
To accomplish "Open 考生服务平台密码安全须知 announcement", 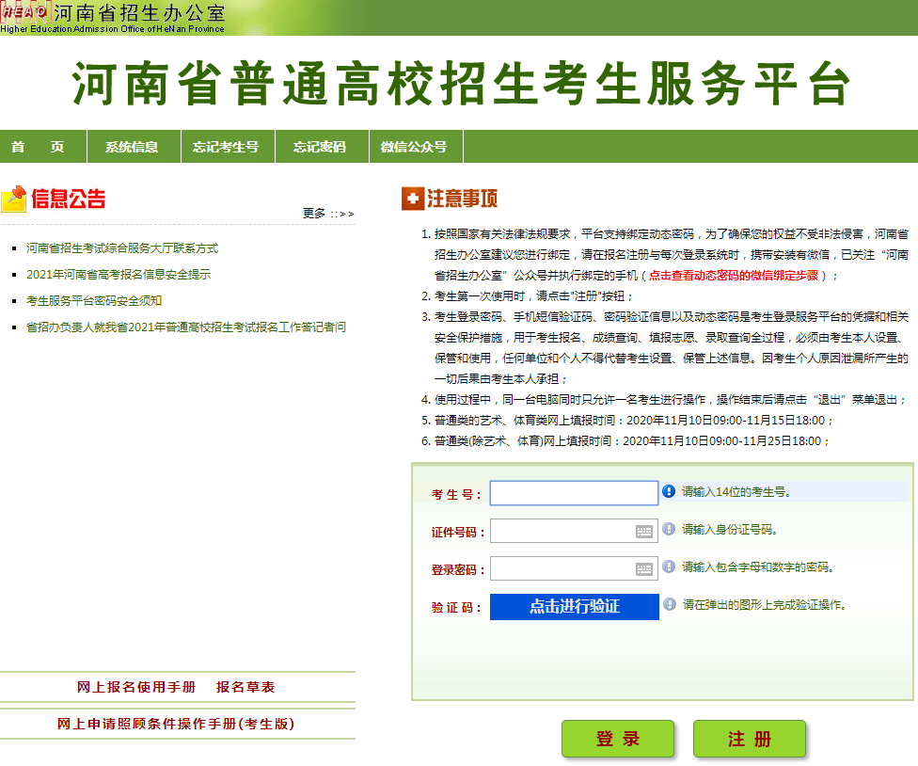I will coord(94,301).
